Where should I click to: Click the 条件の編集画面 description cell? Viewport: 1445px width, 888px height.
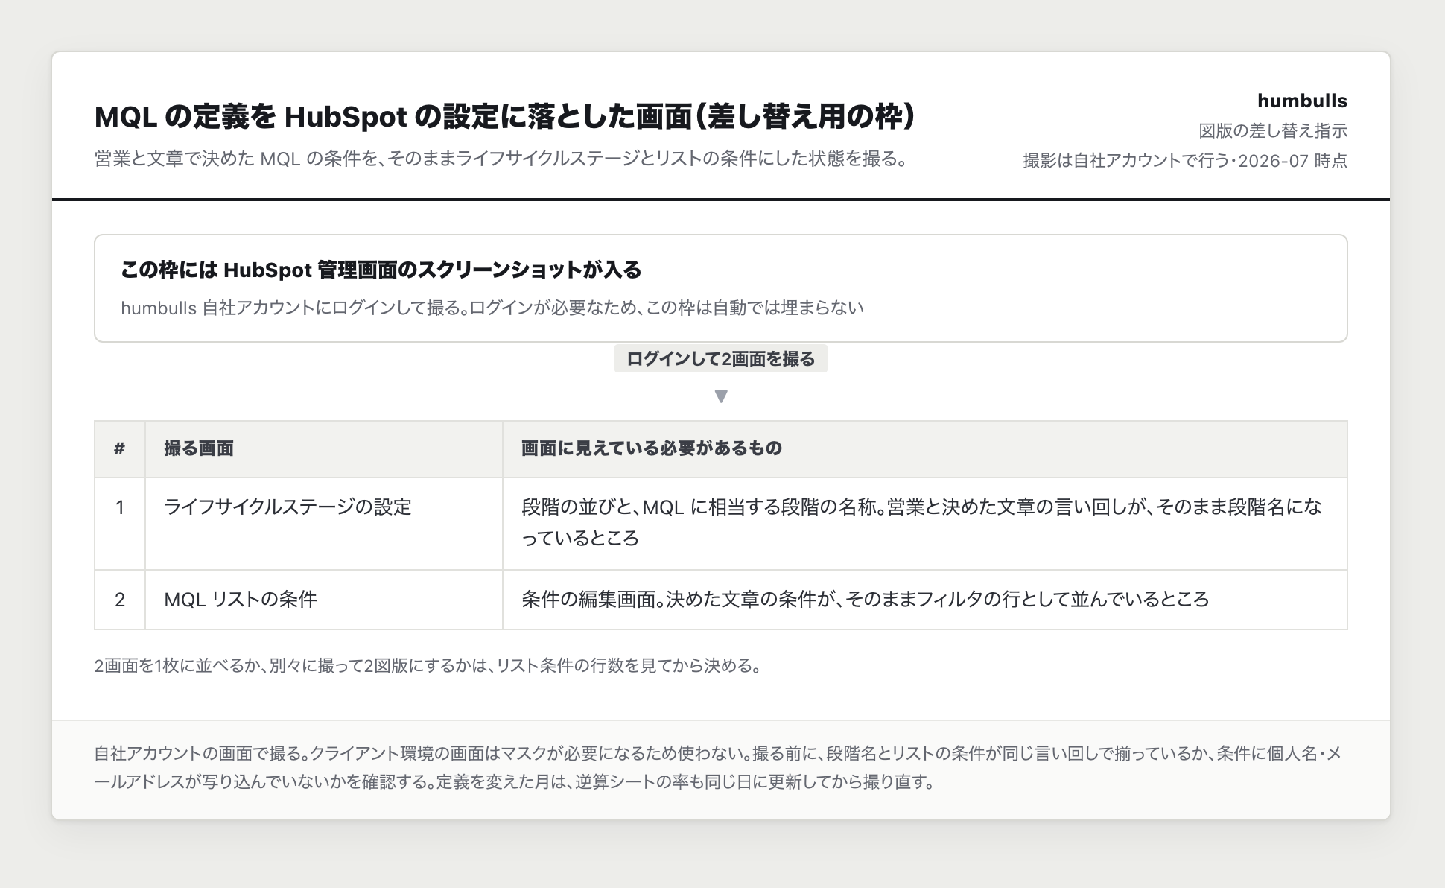tap(925, 600)
